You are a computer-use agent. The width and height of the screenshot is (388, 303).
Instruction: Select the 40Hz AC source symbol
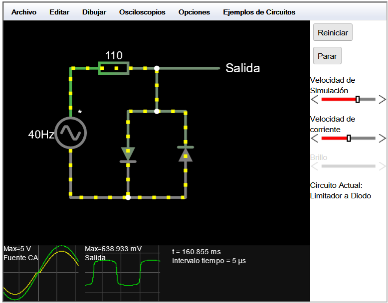(x=70, y=133)
